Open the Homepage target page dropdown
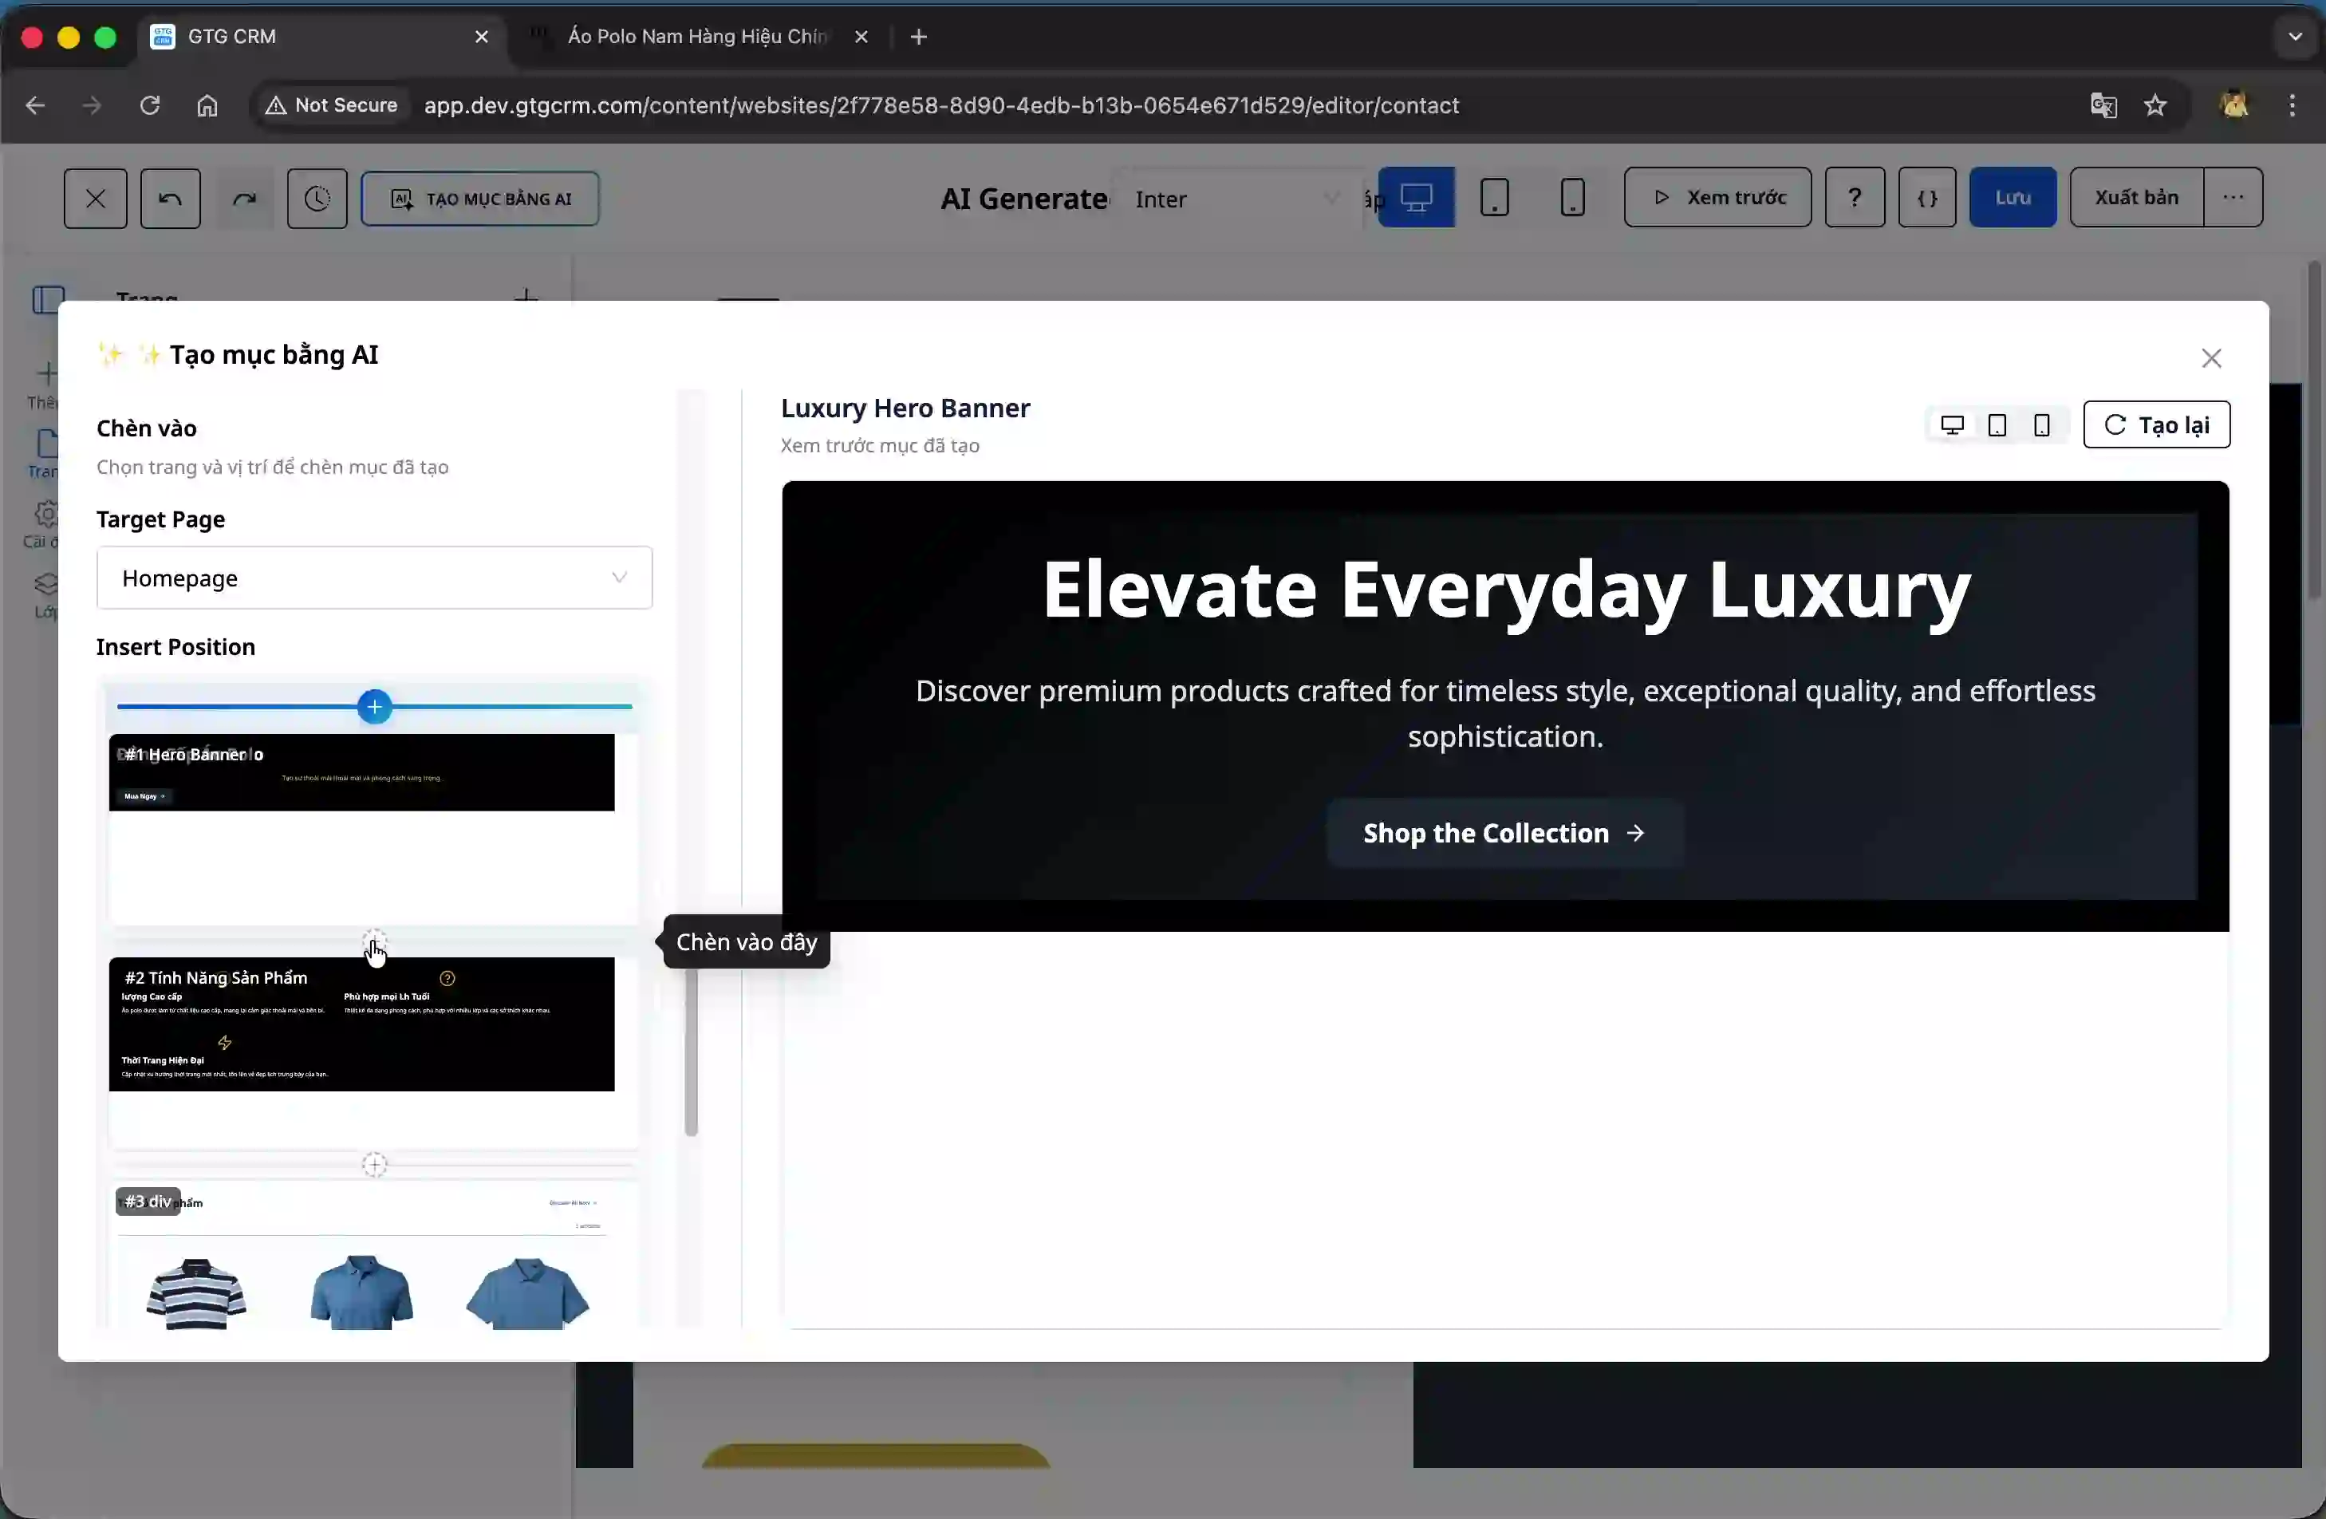The image size is (2326, 1519). tap(374, 578)
